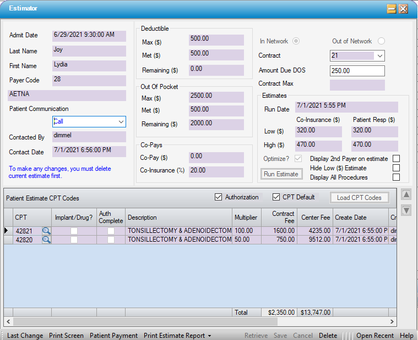Click the magnifier icon beside CPT 42821

pyautogui.click(x=46, y=231)
